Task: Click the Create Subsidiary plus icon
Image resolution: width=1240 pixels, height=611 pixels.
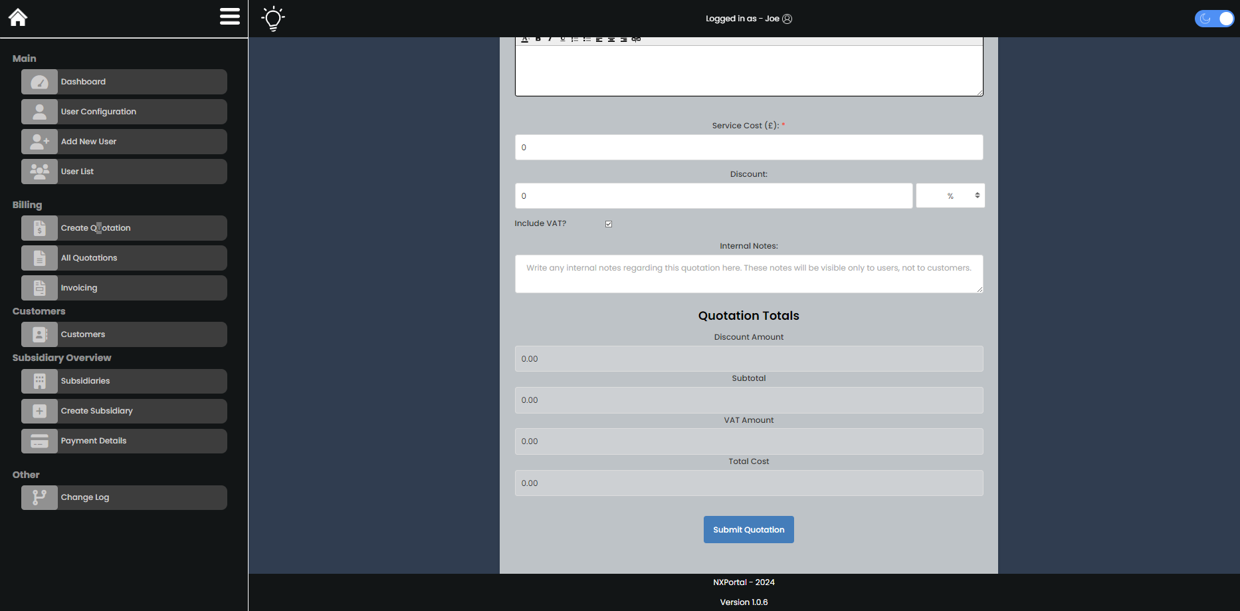Action: click(x=39, y=411)
